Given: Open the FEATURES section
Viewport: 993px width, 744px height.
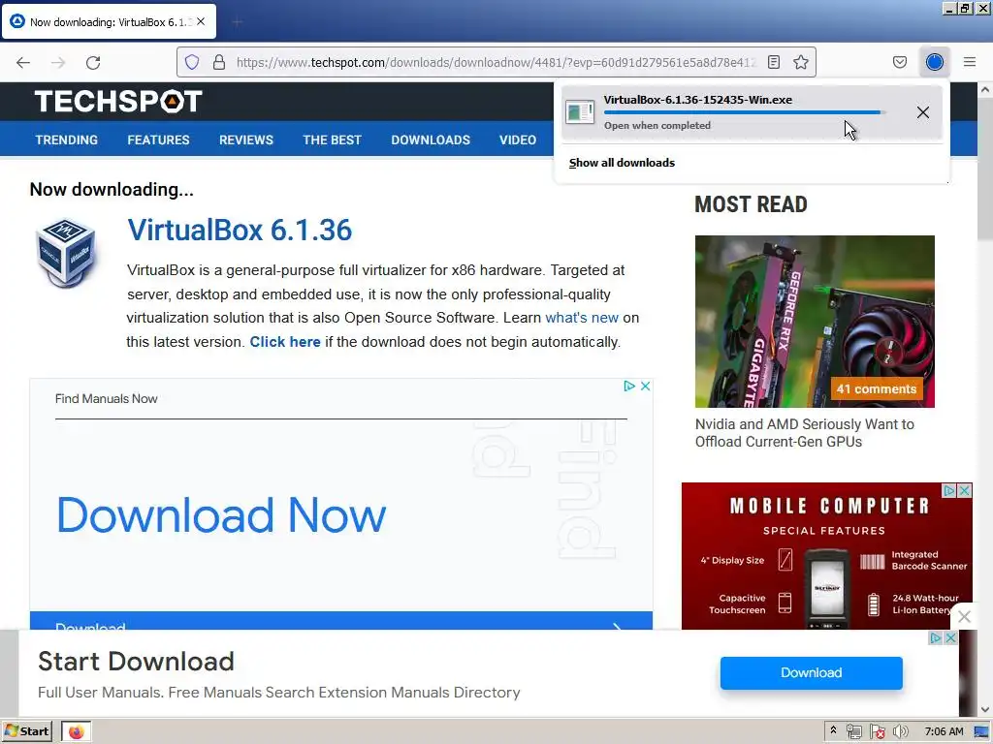Looking at the screenshot, I should coord(158,139).
